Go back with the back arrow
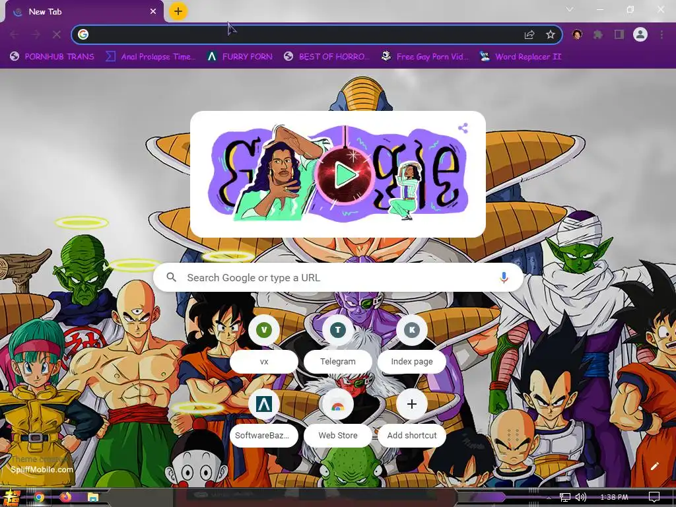Viewport: 676px width, 507px height. pyautogui.click(x=15, y=34)
